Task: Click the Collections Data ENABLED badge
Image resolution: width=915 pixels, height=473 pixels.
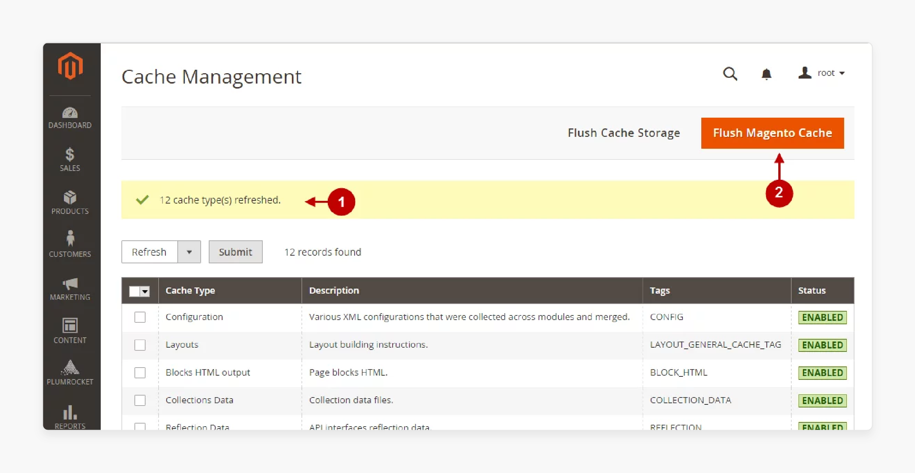Action: [x=822, y=401]
